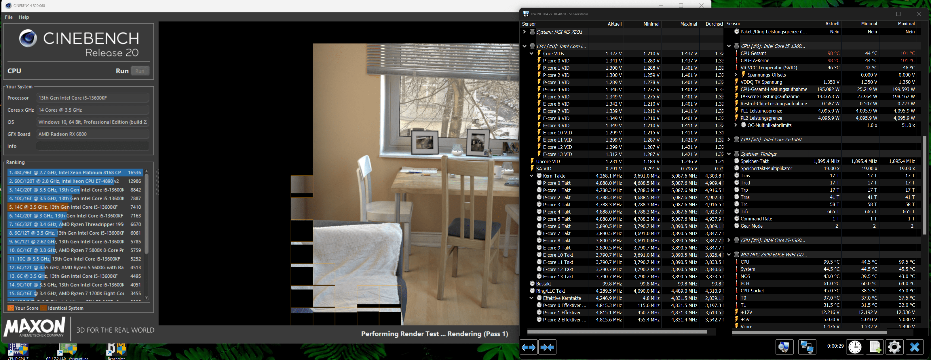Collapse the MSI MPG Z690 EDGE WIFI group
The height and width of the screenshot is (360, 931).
point(729,255)
